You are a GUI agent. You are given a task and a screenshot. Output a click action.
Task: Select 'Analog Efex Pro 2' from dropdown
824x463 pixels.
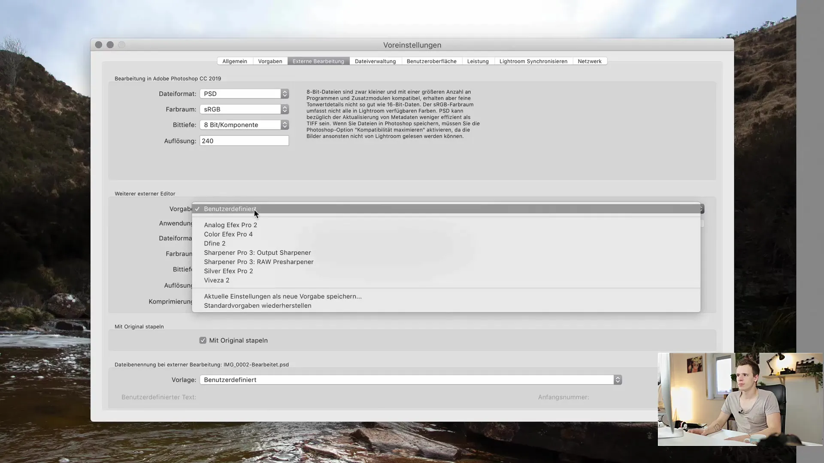[230, 225]
